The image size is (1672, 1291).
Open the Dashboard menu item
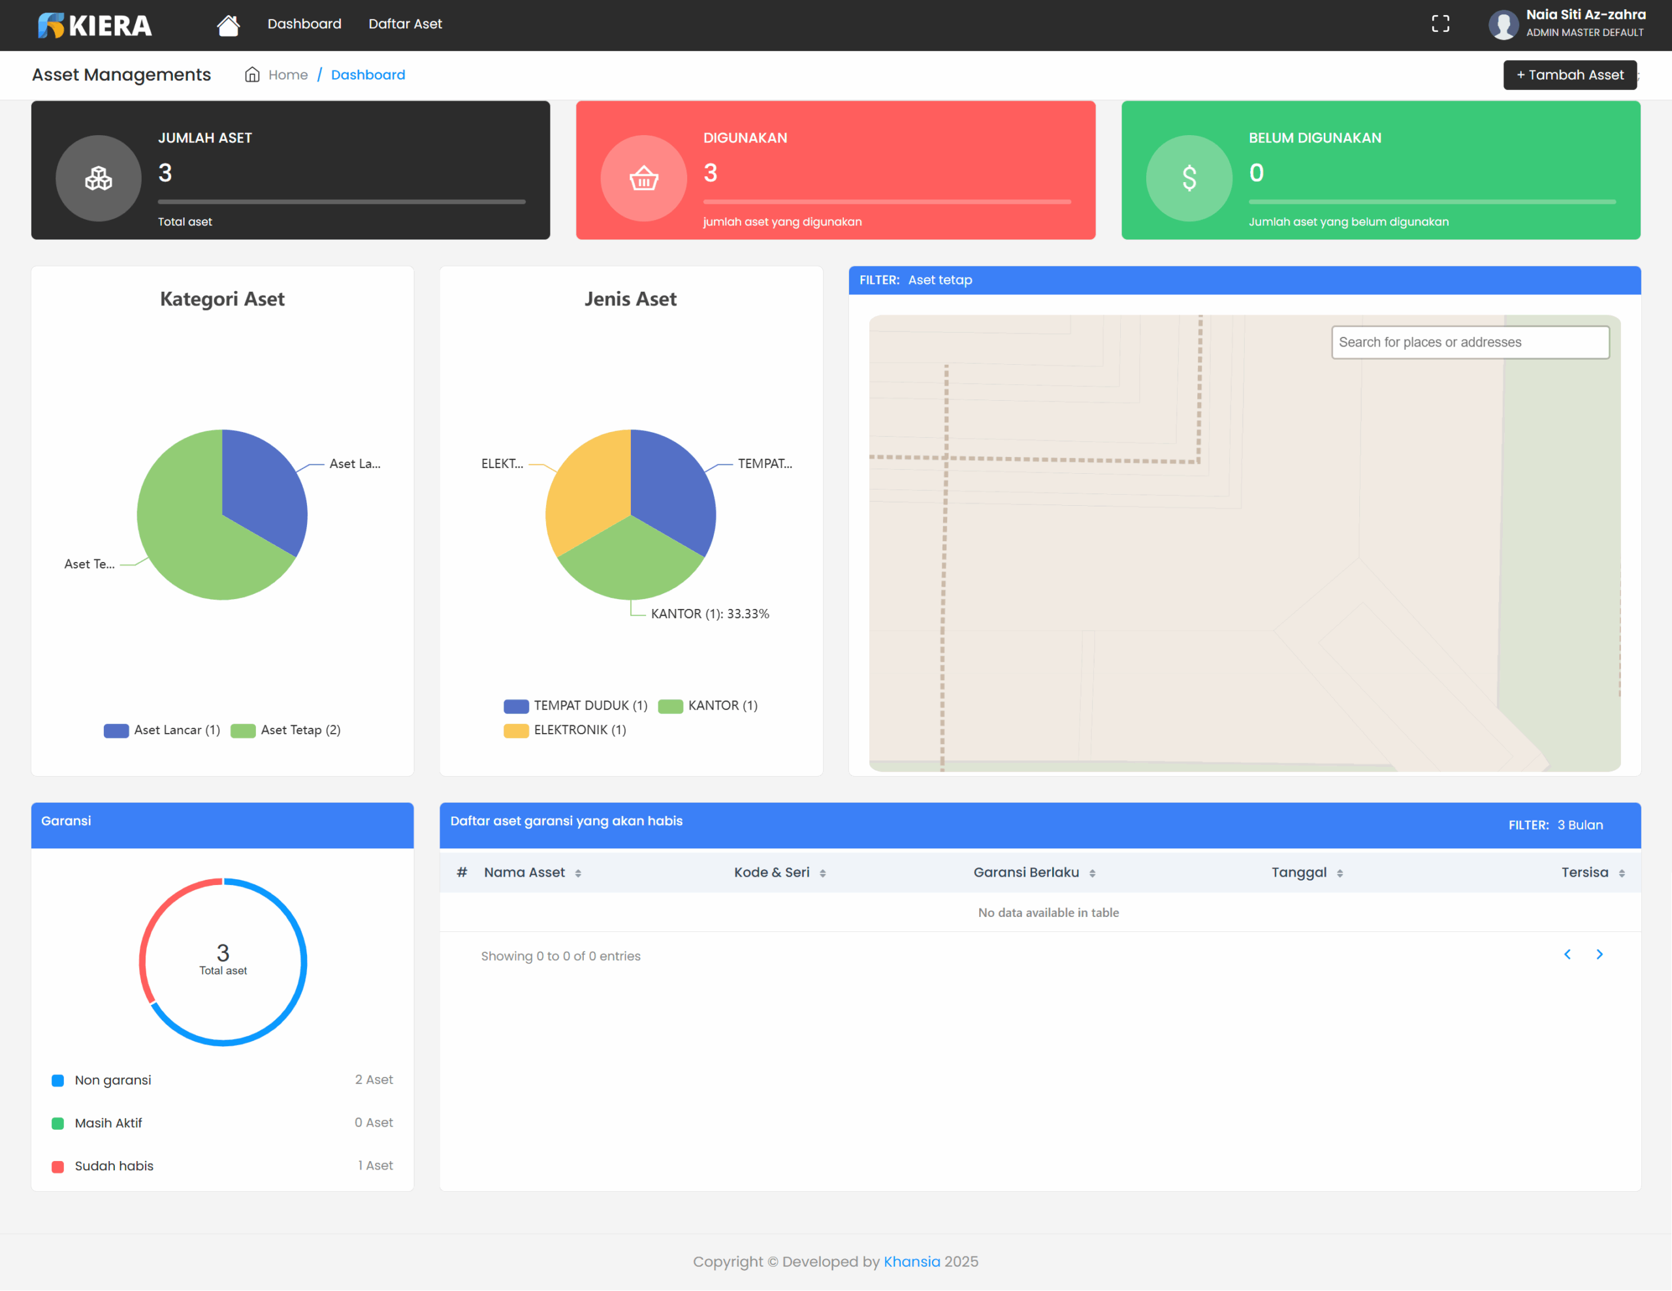(x=304, y=25)
